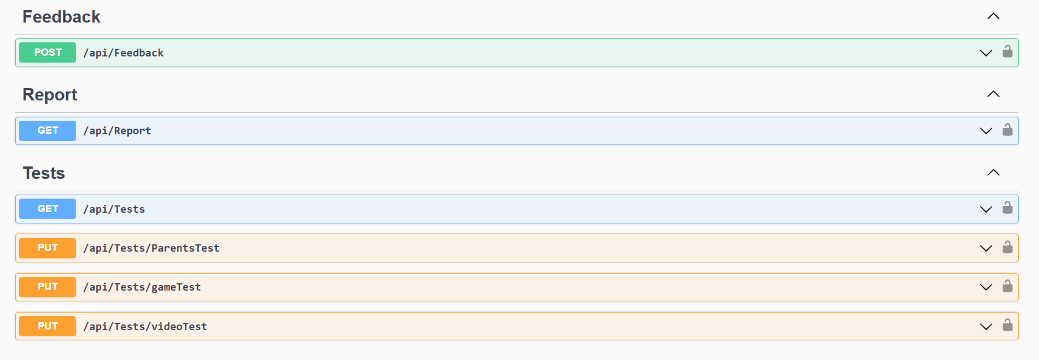The image size is (1039, 360).
Task: Expand the gameTest endpoint chevron
Action: tap(986, 287)
